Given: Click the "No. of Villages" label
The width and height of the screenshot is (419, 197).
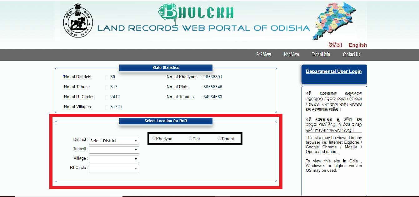Looking at the screenshot, I should click(x=77, y=107).
